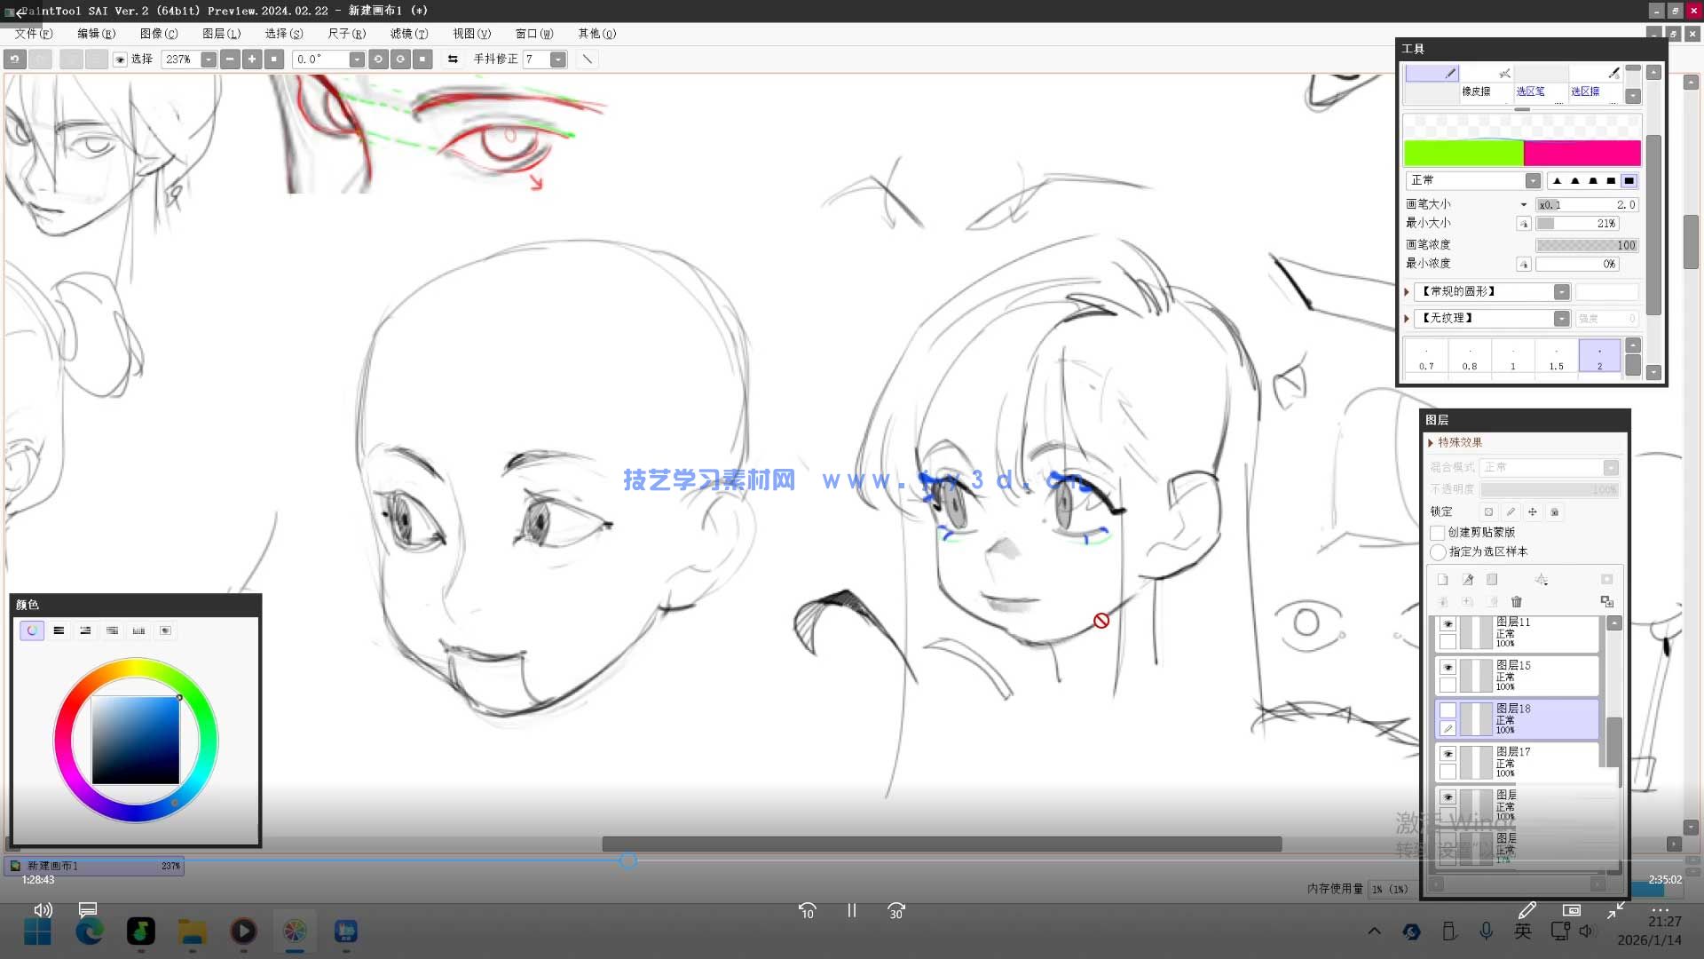Screen dimensions: 1704x959
Task: Create a new layer
Action: (1442, 580)
